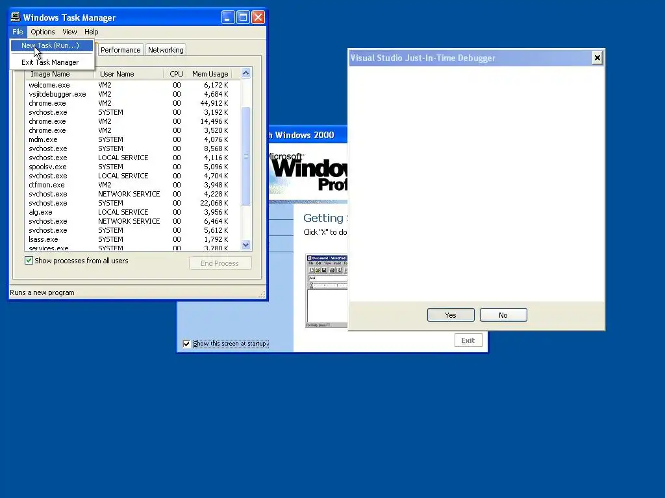Image resolution: width=665 pixels, height=498 pixels.
Task: Select the spoolsv.exe process row
Action: [129, 167]
